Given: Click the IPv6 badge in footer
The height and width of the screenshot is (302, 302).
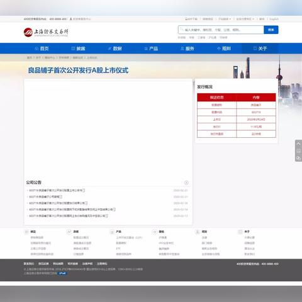Looking at the screenshot, I should [x=62, y=273].
